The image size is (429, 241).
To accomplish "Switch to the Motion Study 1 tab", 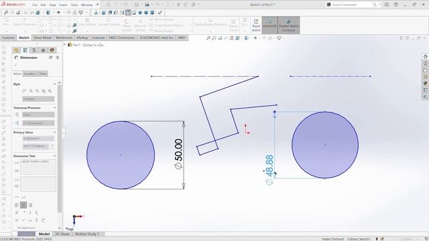I will (87, 234).
